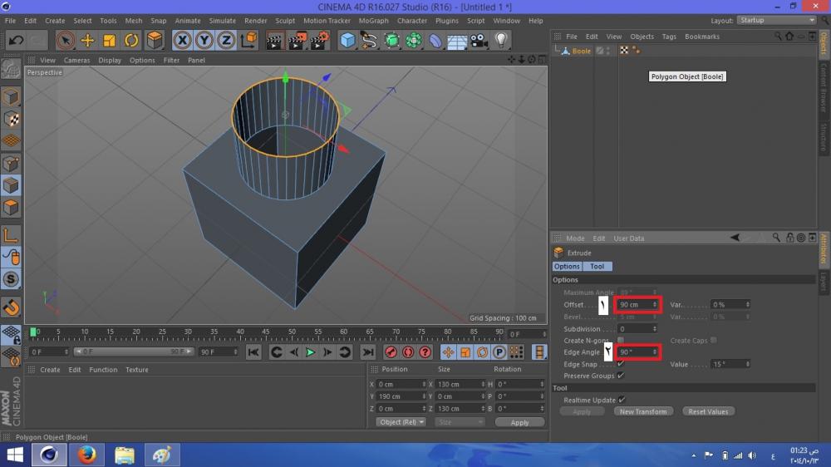Click frame 45 on the timeline ruler

(267, 332)
